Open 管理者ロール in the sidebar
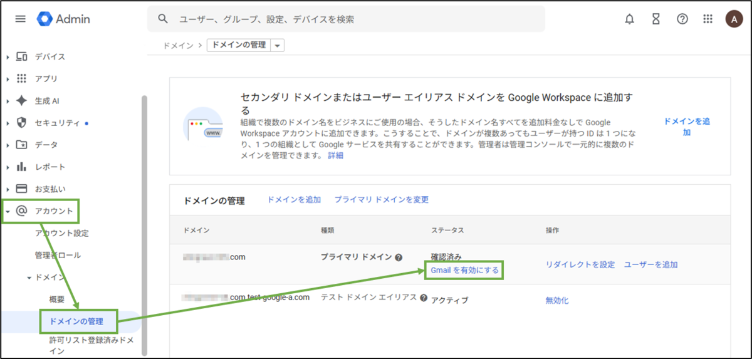This screenshot has height=359, width=752. coord(58,255)
